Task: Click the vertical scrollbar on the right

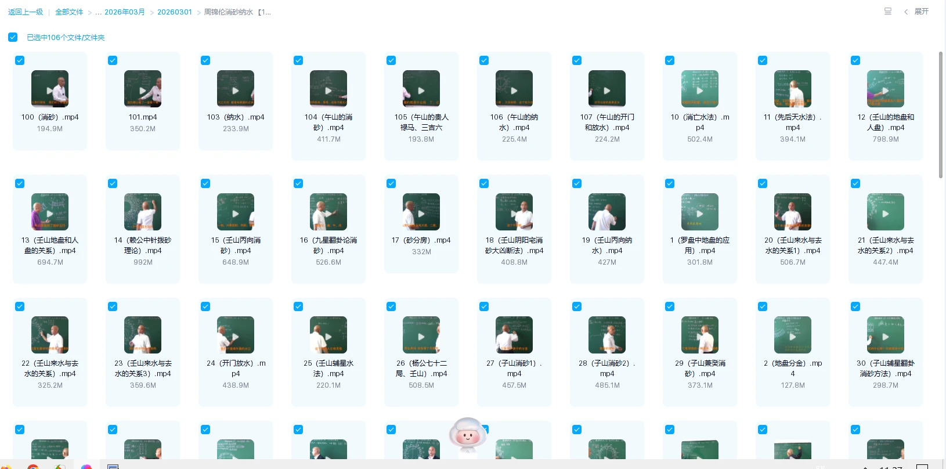Action: 941,115
